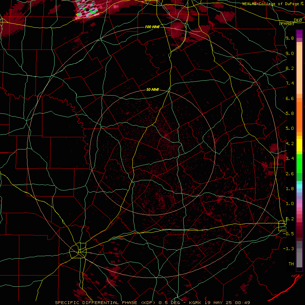This screenshot has width=305, height=305.
Task: Click the 1.0 value on color scale
Action: 290,203
